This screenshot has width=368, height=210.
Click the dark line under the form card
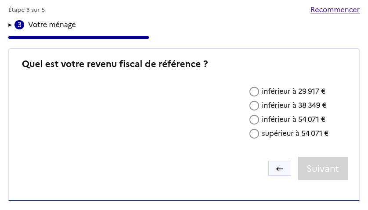coord(184,200)
